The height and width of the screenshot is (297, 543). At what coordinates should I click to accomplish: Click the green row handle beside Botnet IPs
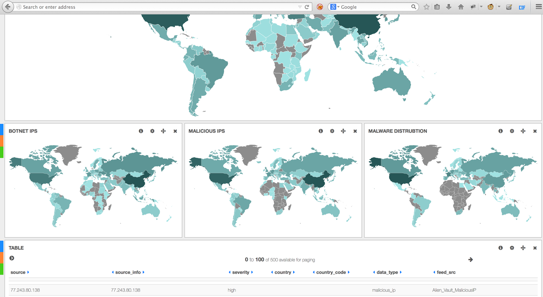(2, 152)
